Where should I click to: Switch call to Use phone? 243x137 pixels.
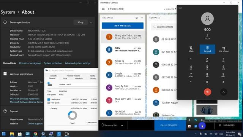(224, 49)
